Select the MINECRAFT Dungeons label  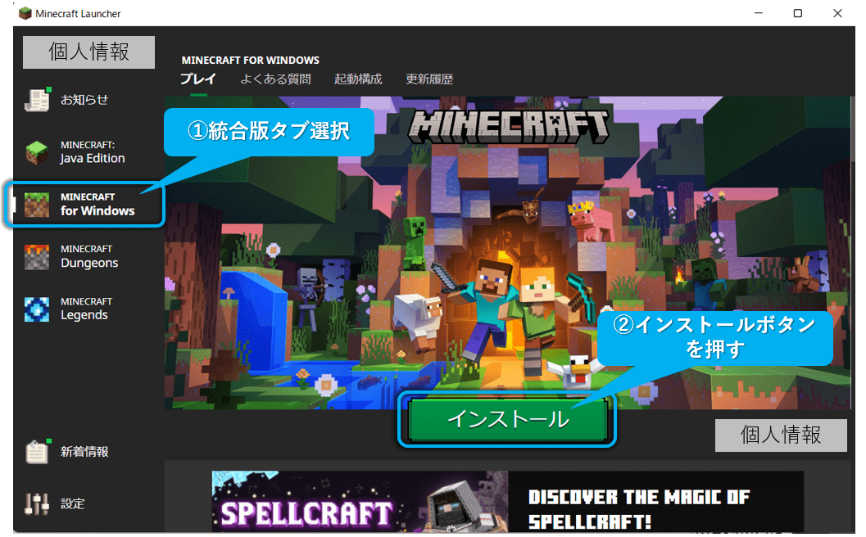tap(89, 257)
